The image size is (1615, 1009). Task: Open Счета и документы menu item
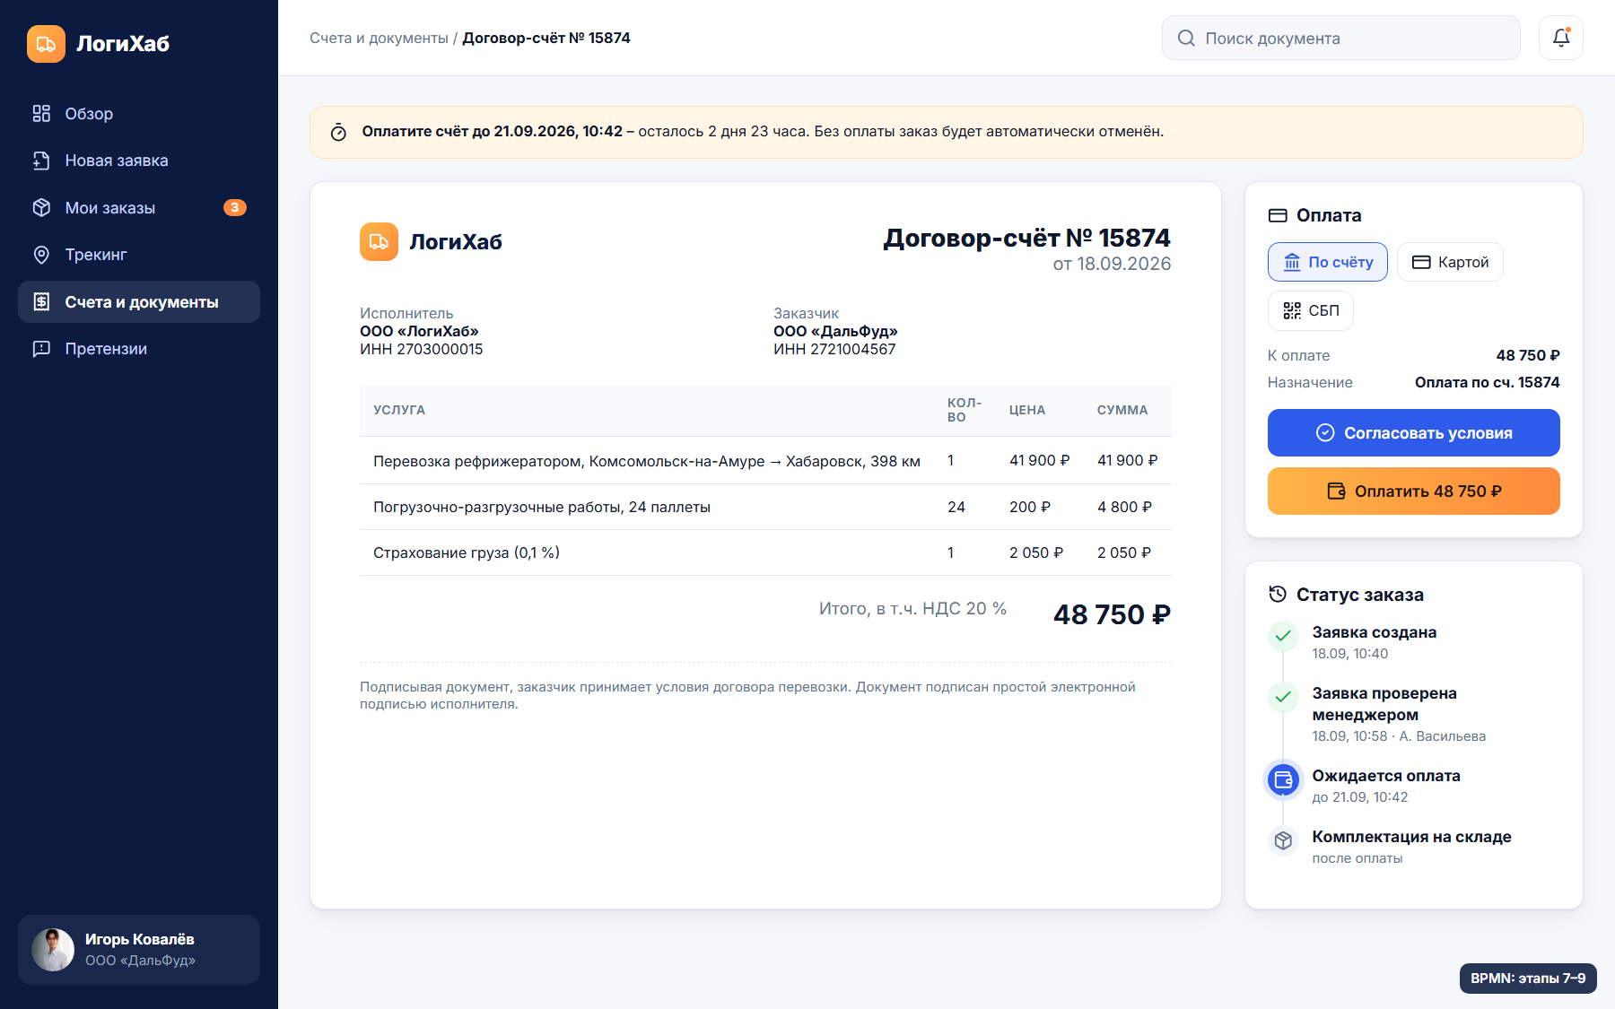point(139,302)
